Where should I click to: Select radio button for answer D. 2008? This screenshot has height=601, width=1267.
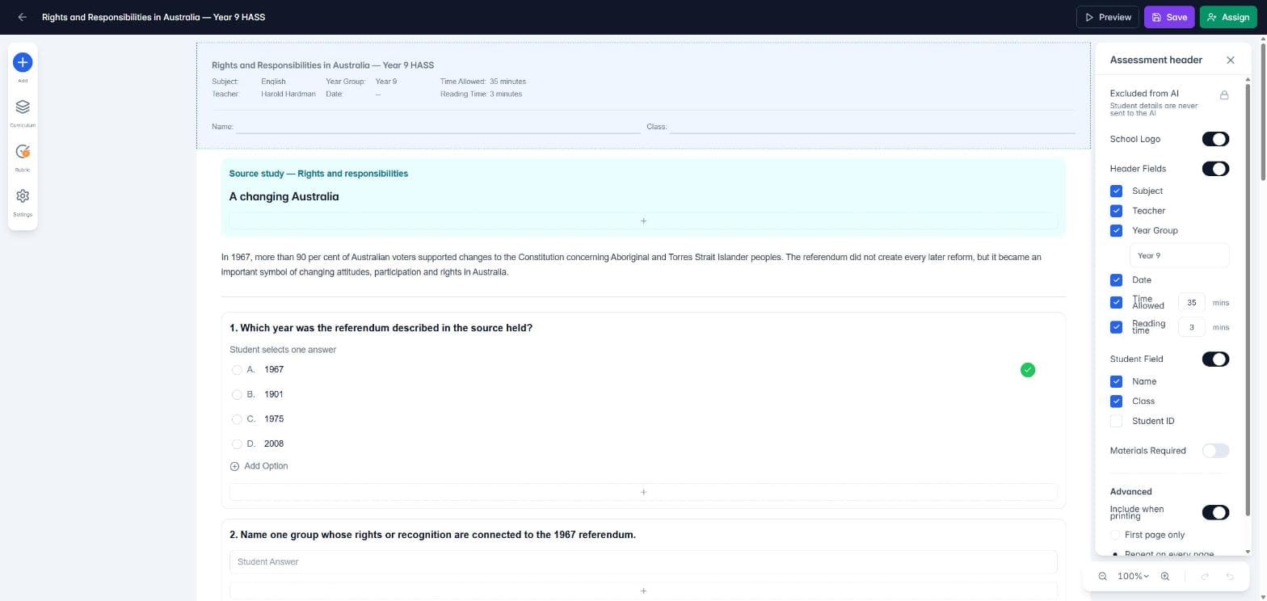(x=237, y=444)
